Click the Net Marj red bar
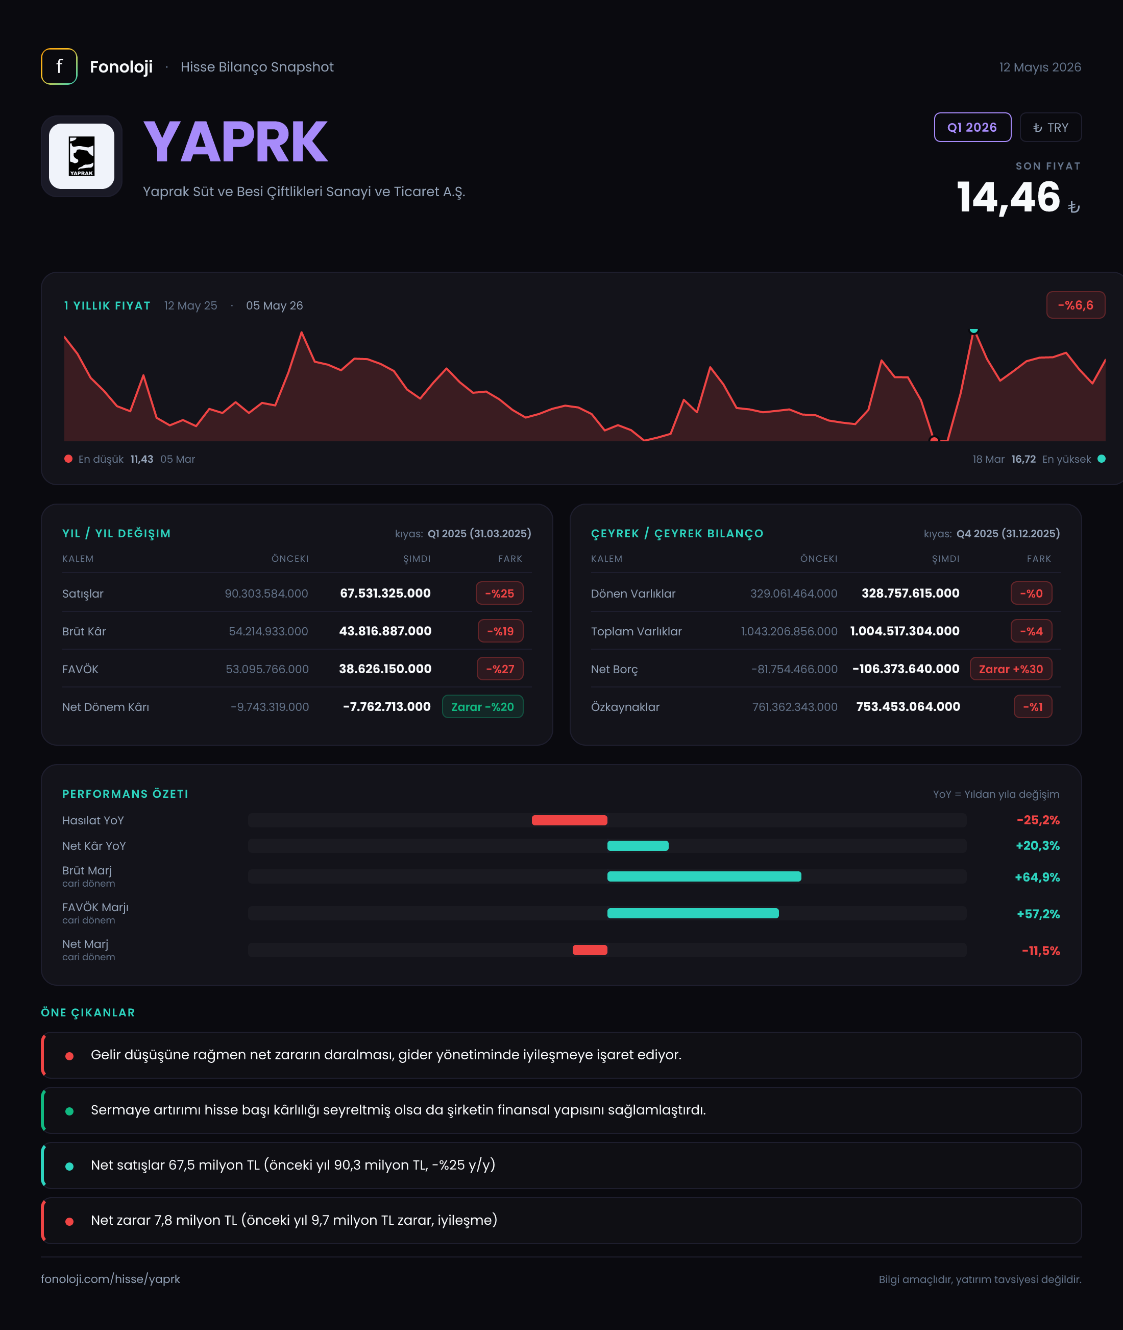Screen dimensions: 1123x1330 coord(590,949)
